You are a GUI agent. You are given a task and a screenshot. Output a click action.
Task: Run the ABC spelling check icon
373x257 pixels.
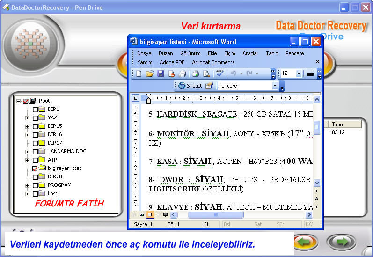(219, 73)
